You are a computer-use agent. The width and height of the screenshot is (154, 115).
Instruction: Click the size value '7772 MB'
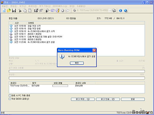point(108,18)
